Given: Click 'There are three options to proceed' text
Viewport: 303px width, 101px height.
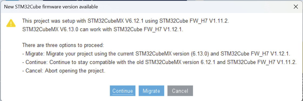Looking at the screenshot, I should tap(63, 45).
